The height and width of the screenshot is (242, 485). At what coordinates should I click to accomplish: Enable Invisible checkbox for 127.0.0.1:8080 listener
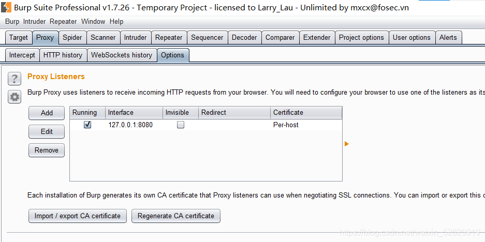point(181,125)
